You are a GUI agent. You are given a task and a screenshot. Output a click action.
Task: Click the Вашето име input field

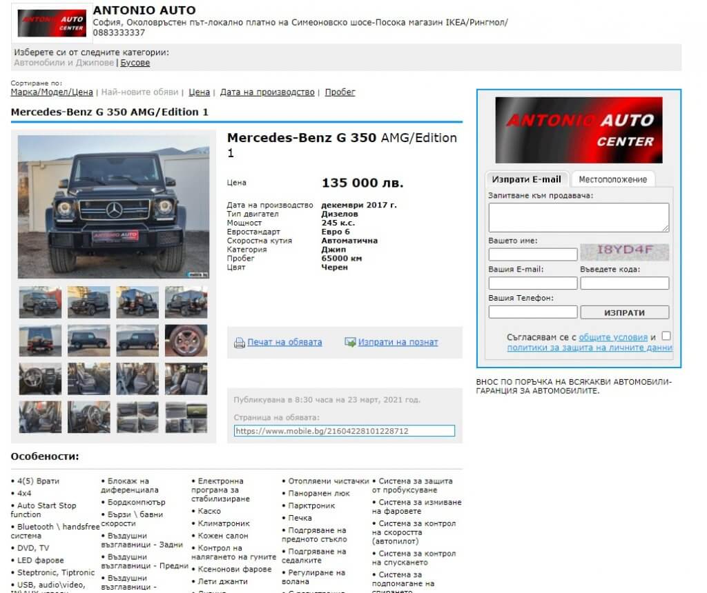(x=533, y=254)
